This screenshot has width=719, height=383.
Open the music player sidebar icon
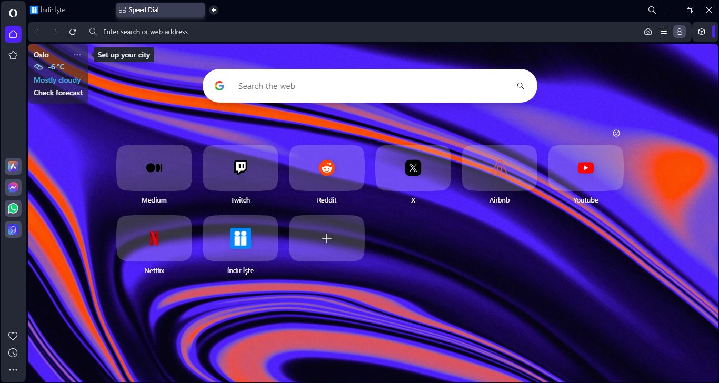[13, 229]
